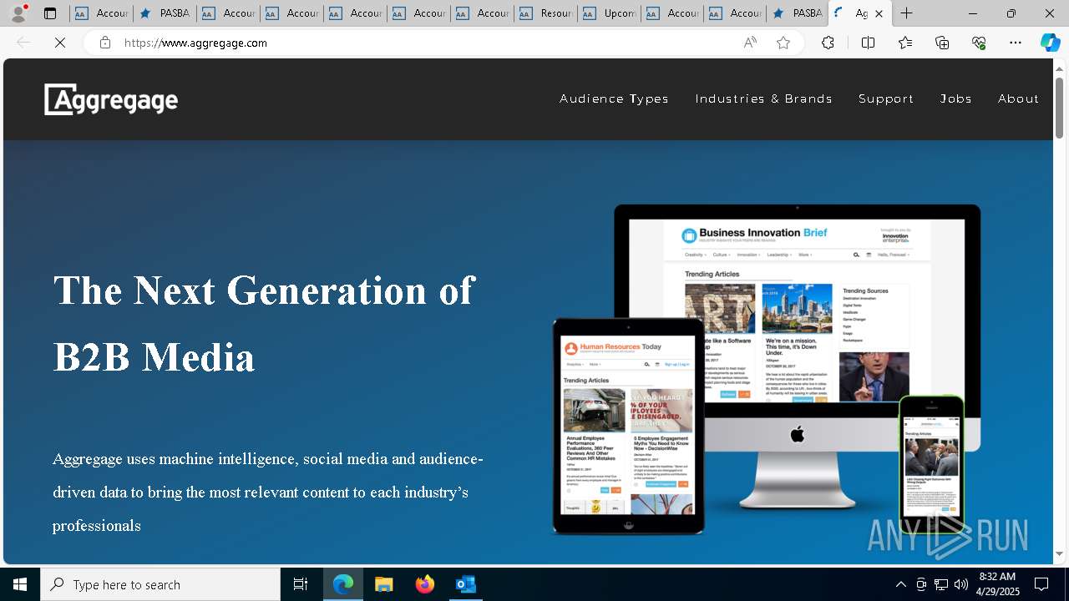Click the iMac Business Innovation Brief screenshot
Image resolution: width=1069 pixels, height=601 pixels.
(796, 311)
